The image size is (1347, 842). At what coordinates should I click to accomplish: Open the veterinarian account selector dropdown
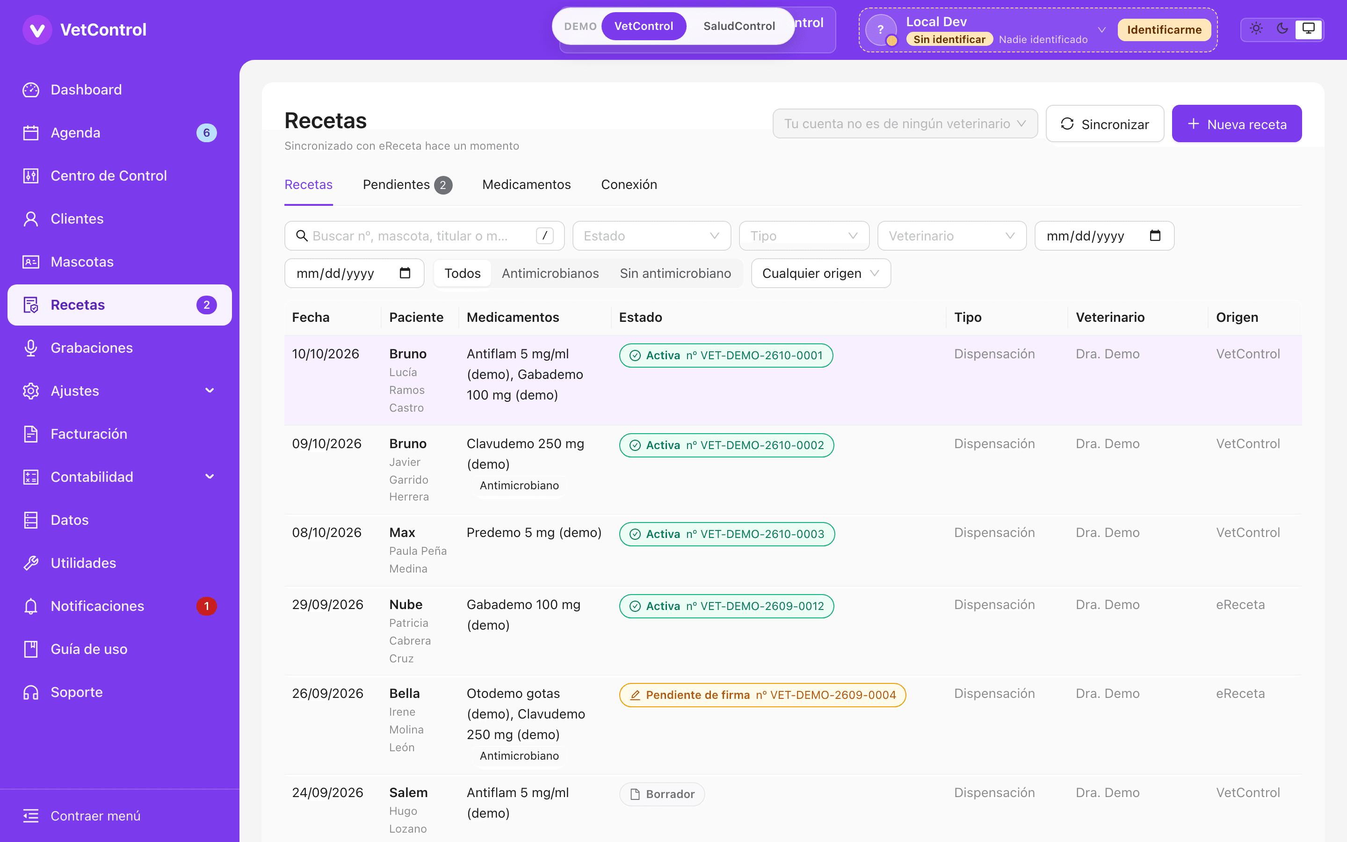(x=905, y=123)
